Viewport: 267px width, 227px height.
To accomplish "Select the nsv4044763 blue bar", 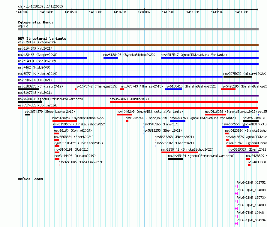I will (x=178, y=121).
